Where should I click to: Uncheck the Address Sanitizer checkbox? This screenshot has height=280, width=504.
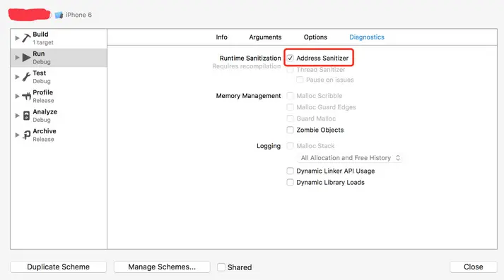point(291,58)
